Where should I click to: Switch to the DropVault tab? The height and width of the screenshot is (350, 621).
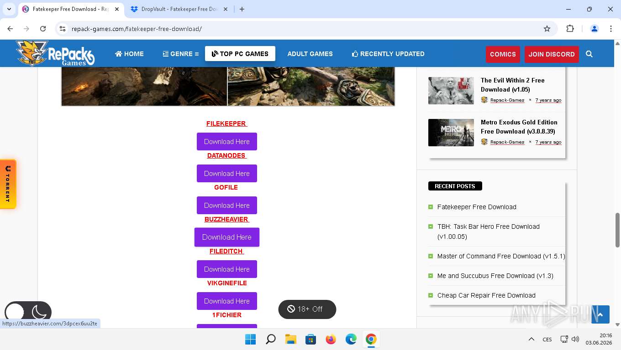(x=179, y=9)
